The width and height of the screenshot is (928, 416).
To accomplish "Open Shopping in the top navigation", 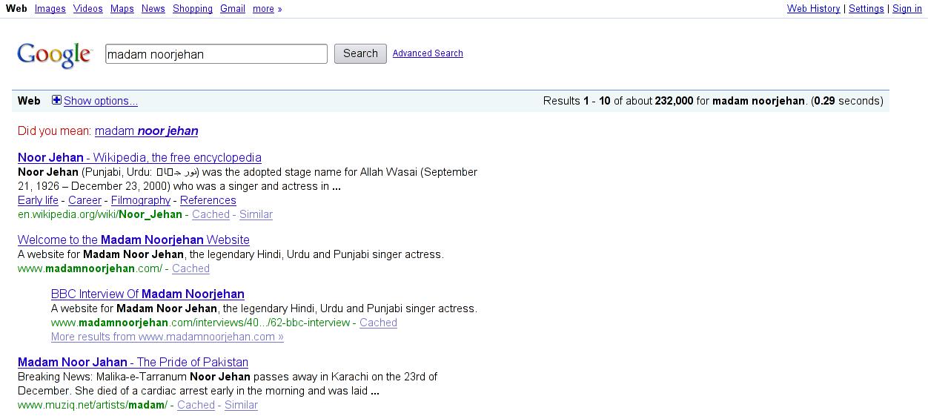I will click(193, 9).
